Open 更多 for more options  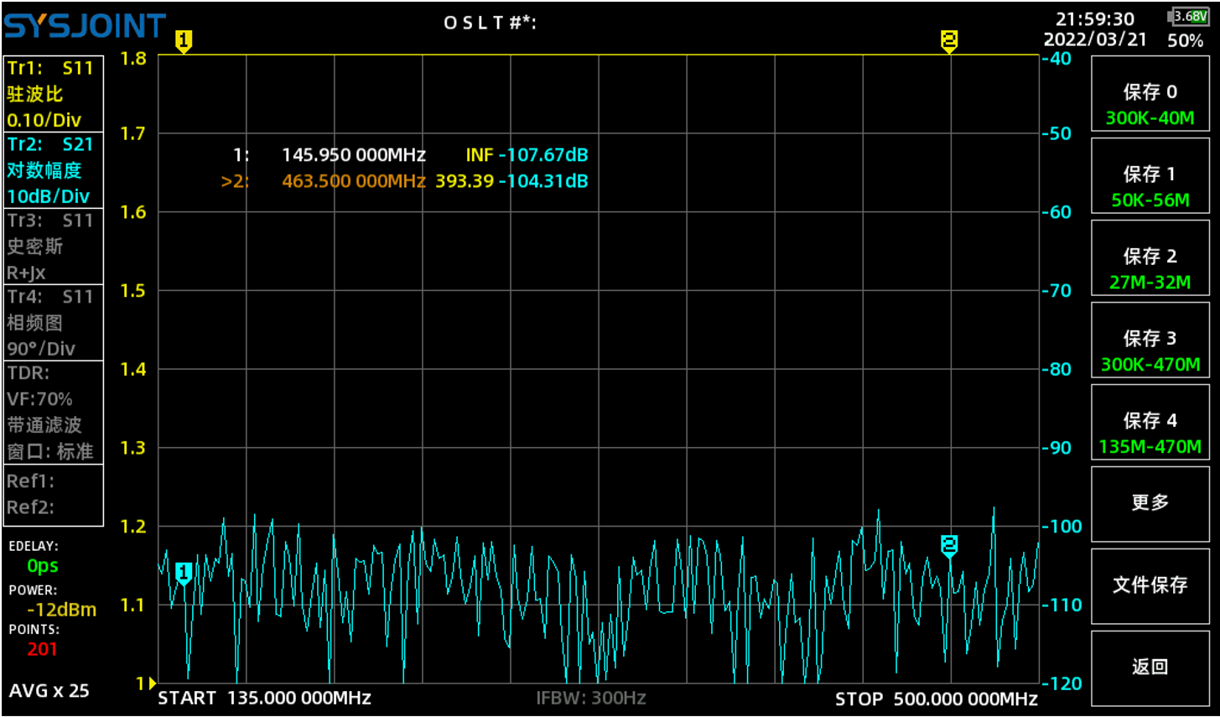click(x=1150, y=503)
